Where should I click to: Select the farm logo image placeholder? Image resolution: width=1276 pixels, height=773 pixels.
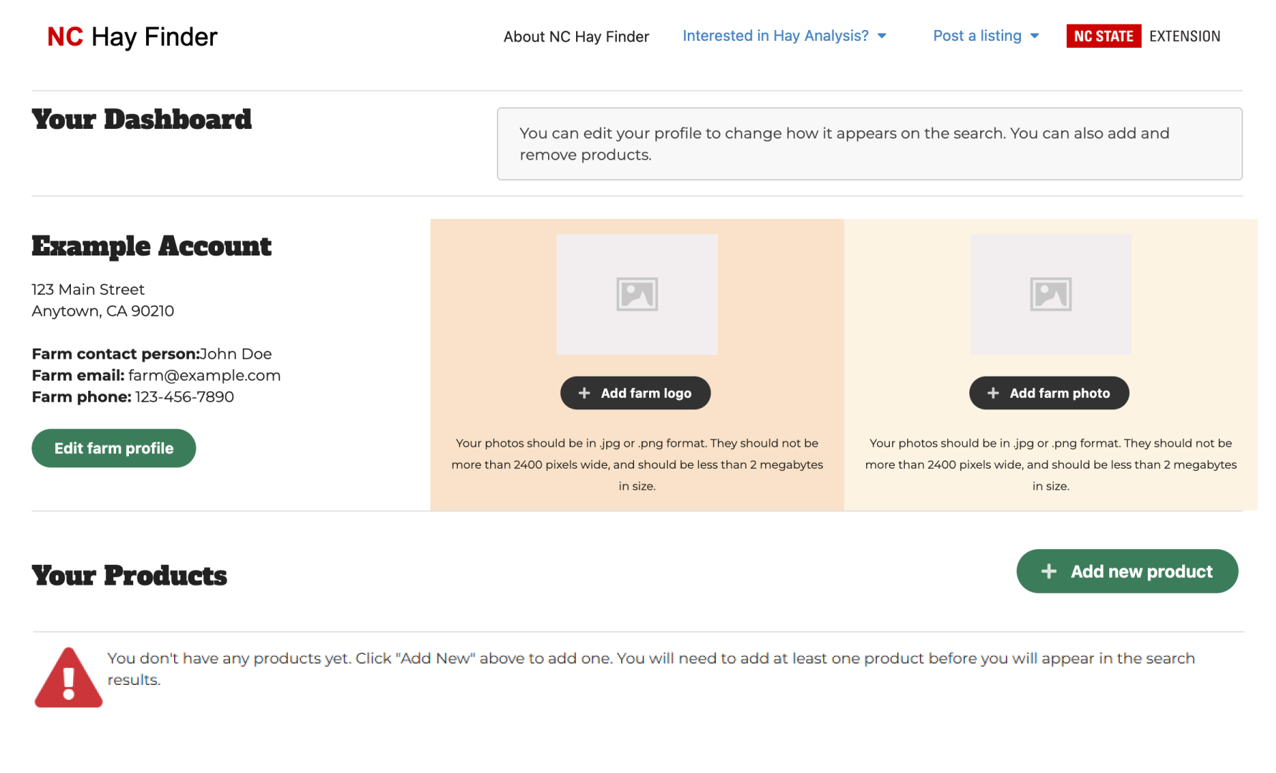(x=637, y=294)
